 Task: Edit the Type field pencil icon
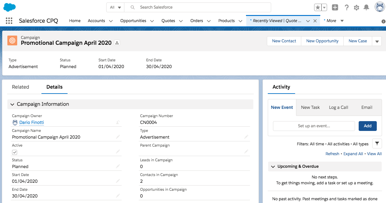(246, 137)
